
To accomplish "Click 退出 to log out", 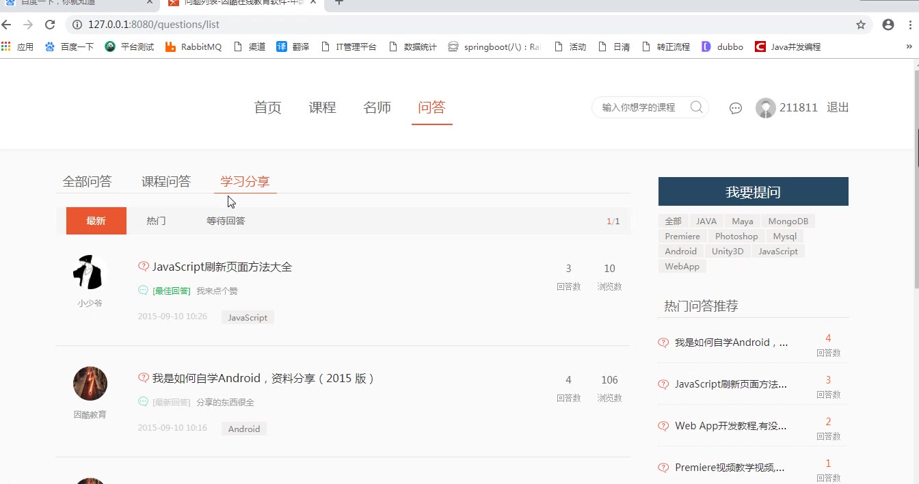I will pyautogui.click(x=838, y=107).
